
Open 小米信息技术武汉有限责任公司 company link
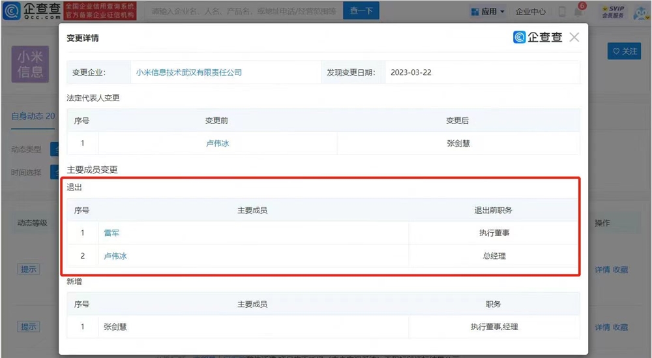click(189, 72)
